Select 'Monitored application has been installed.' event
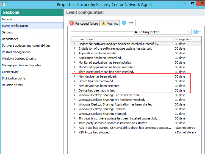Image resolution: width=205 pixels, height=154 pixels. tap(136, 62)
